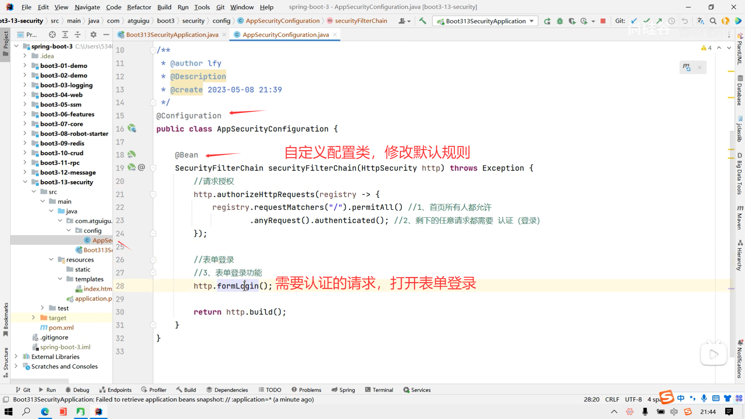Expand the boot3-12-message module
Viewport: 745px width, 419px height.
[25, 172]
